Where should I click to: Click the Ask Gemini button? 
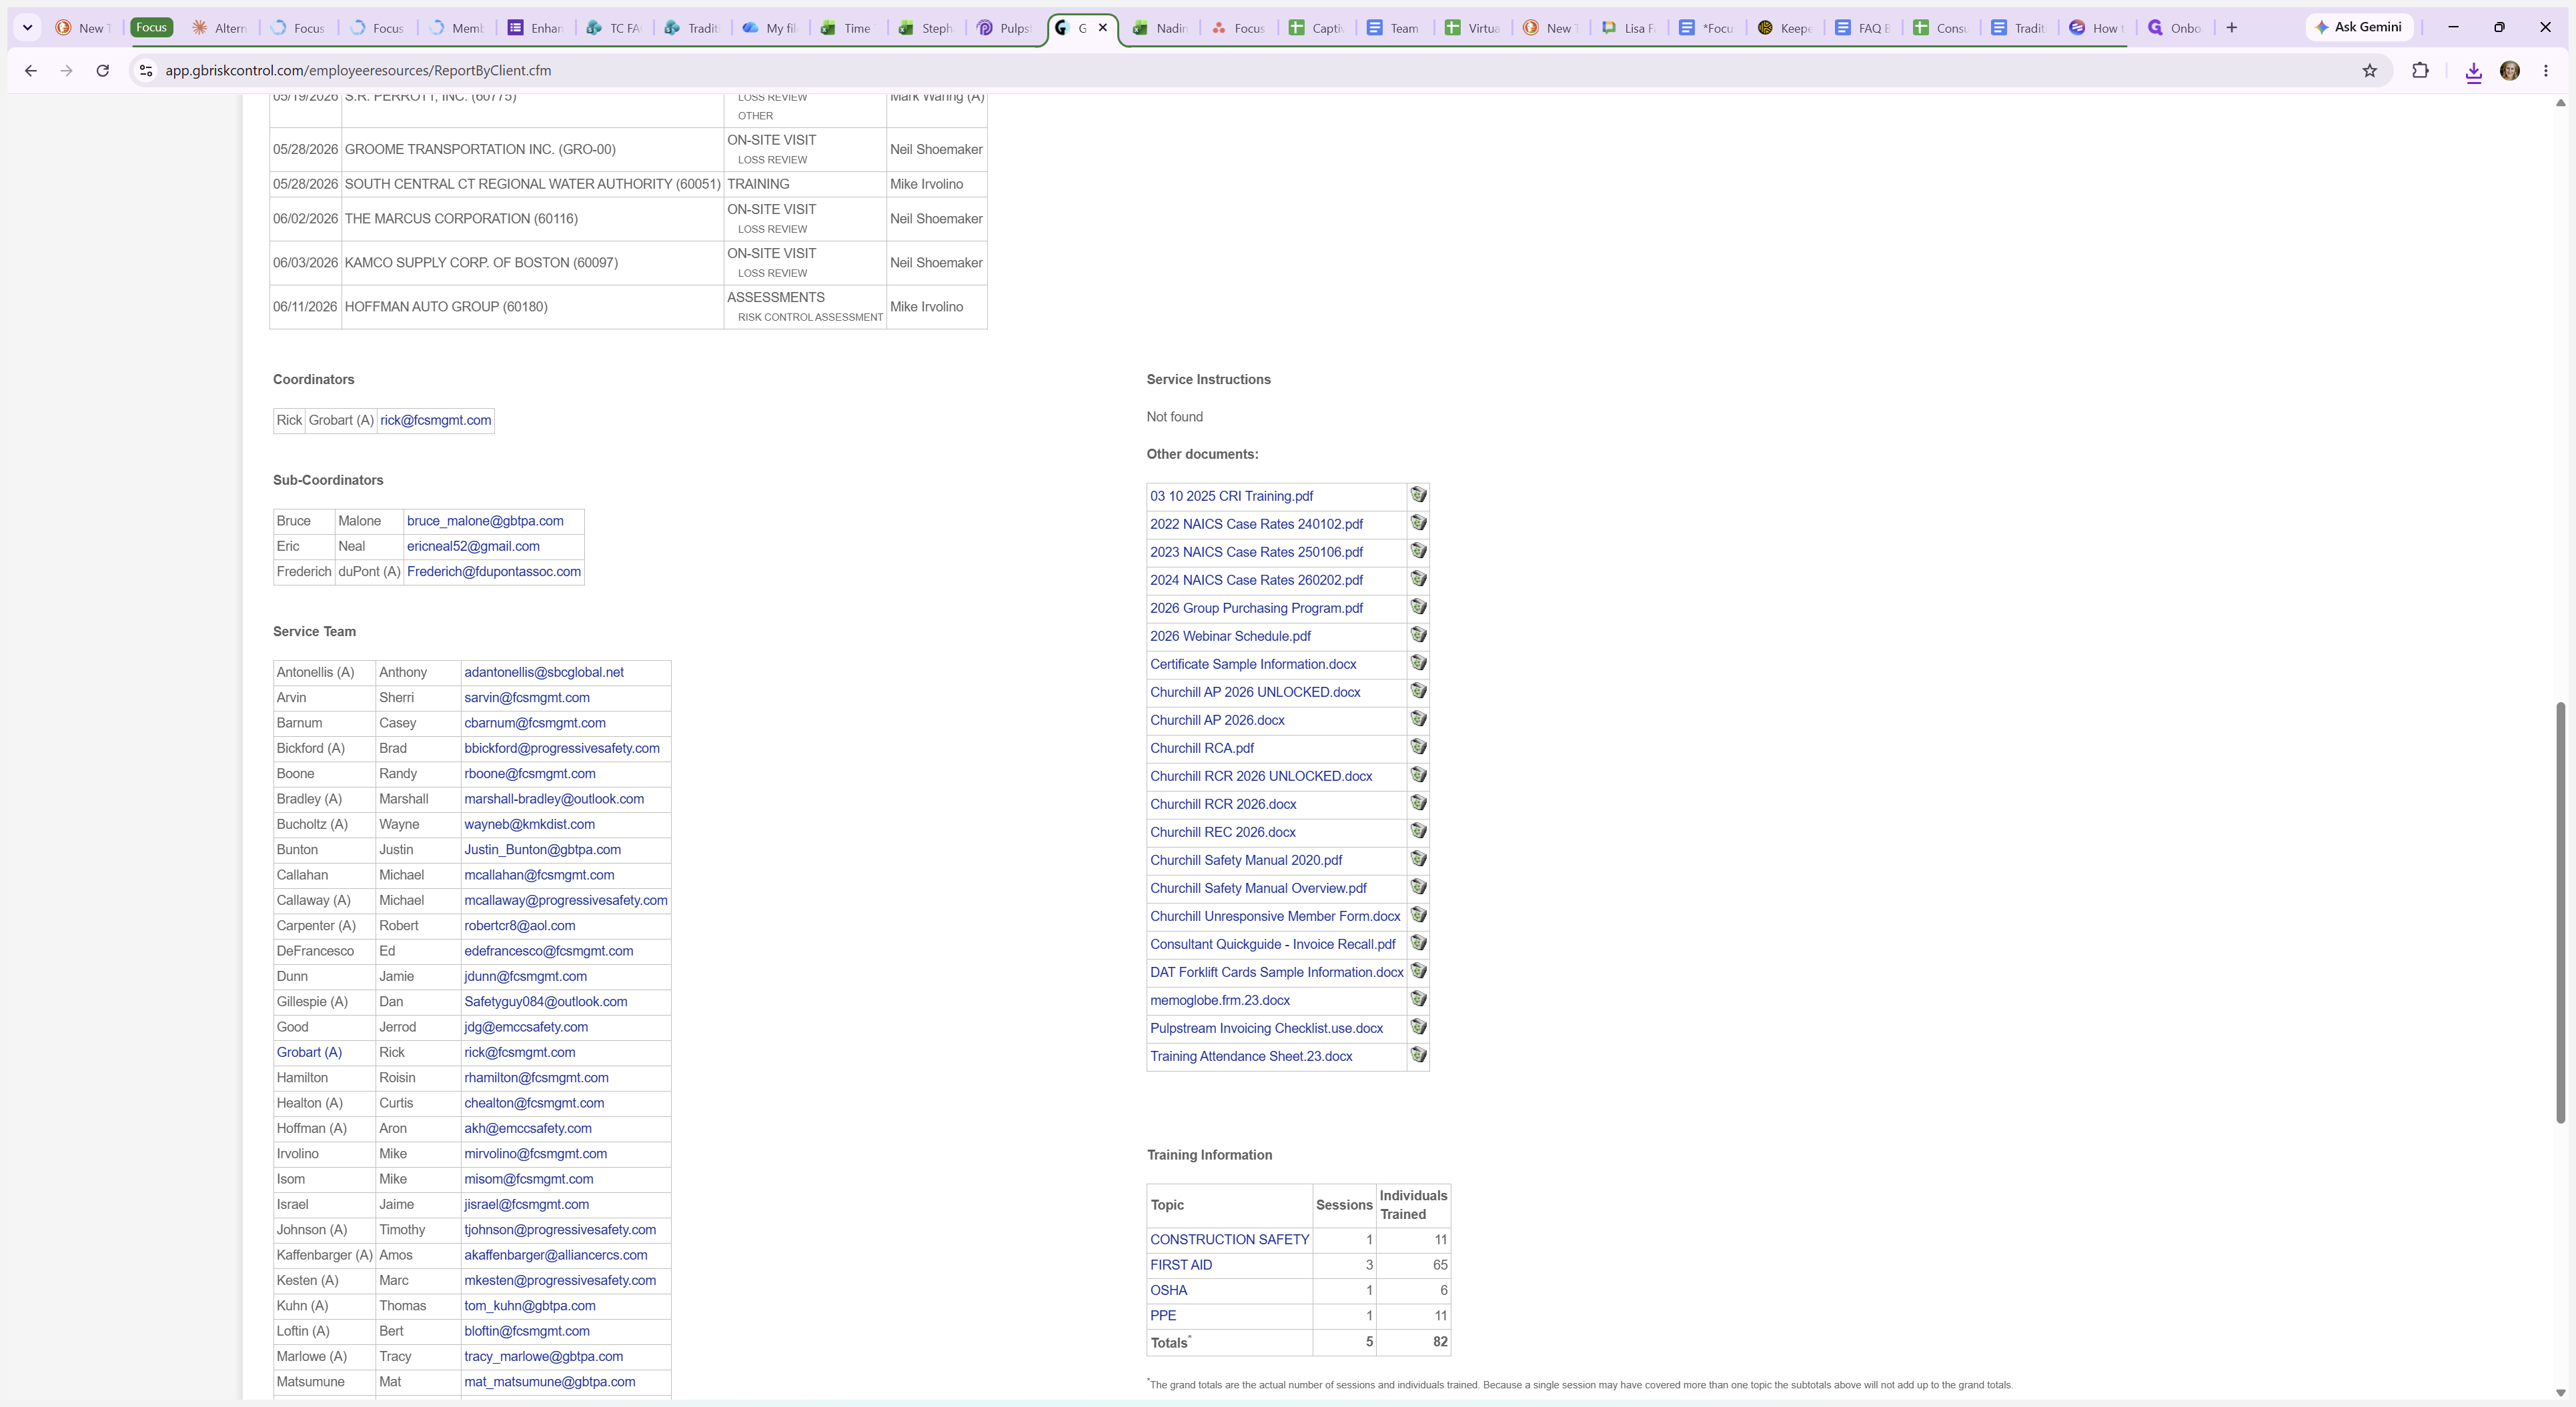2358,27
